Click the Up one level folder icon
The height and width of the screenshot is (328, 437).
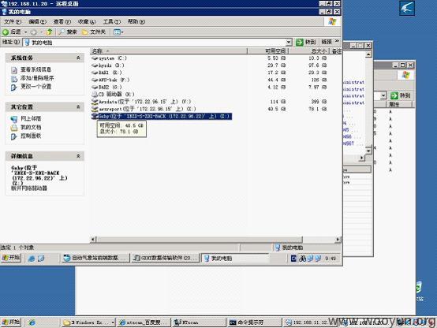point(50,32)
